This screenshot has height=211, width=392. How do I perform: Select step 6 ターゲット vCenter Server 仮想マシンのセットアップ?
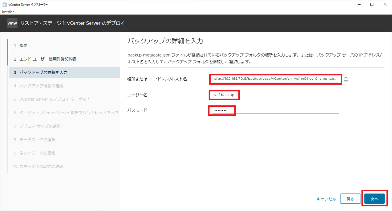click(x=65, y=113)
